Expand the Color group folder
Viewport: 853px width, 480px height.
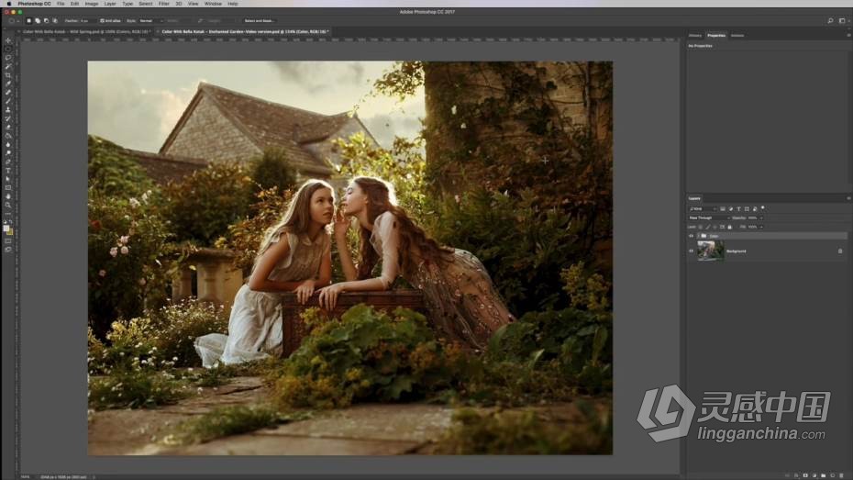[x=699, y=236]
